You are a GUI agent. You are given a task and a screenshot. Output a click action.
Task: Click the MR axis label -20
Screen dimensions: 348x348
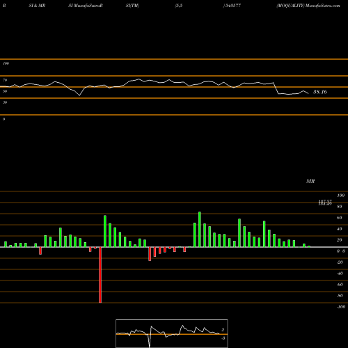[340, 262]
